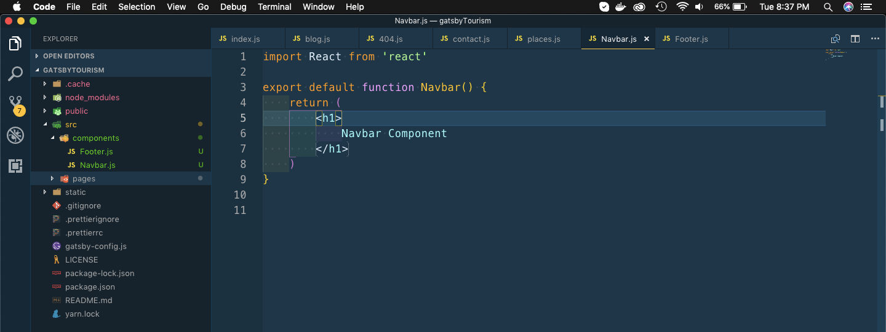Image resolution: width=886 pixels, height=332 pixels.
Task: Expand the node_modules folder
Action: point(121,97)
